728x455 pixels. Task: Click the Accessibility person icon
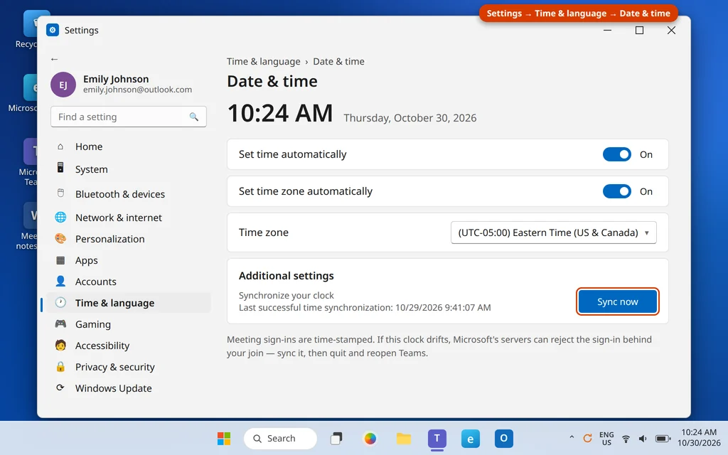pos(60,345)
